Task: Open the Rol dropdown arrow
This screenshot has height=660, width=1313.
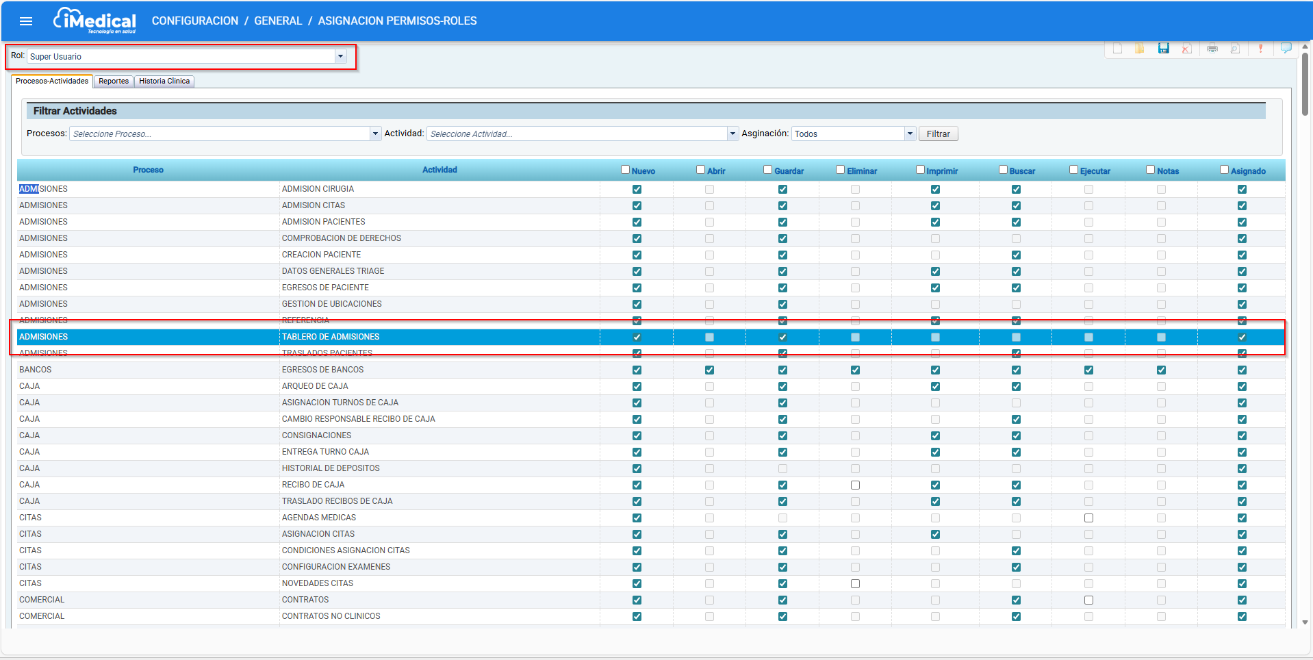Action: pos(340,56)
